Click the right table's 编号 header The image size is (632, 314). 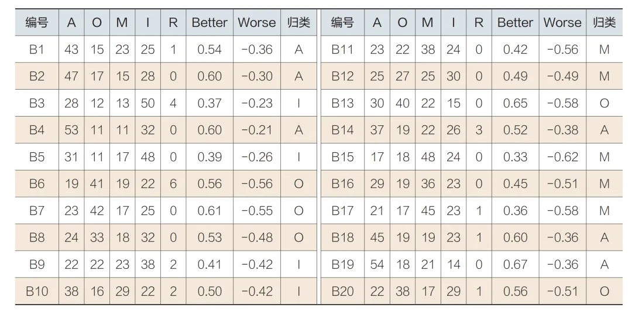point(342,23)
